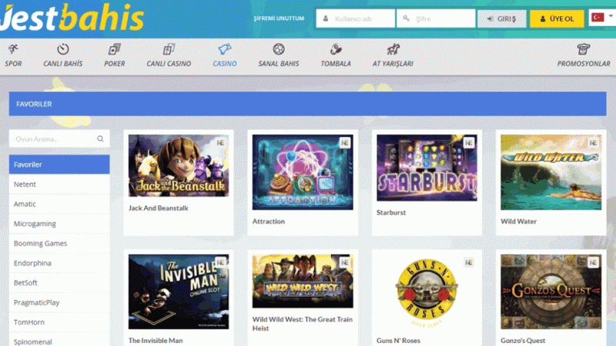Open the POKER menu label
Image resolution: width=616 pixels, height=346 pixels.
click(x=114, y=64)
